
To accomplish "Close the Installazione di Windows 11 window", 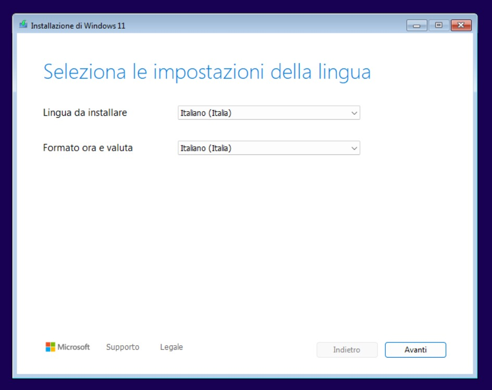I will pyautogui.click(x=461, y=26).
